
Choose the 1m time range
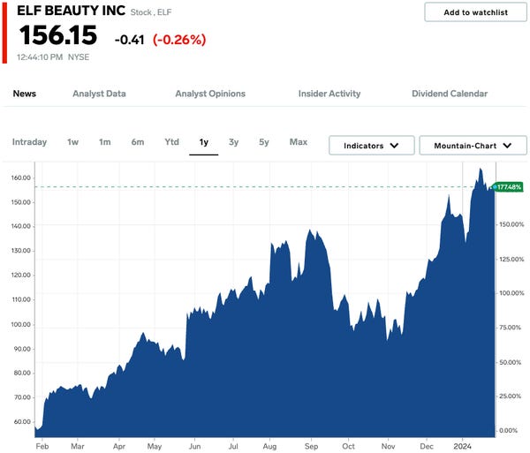(105, 142)
